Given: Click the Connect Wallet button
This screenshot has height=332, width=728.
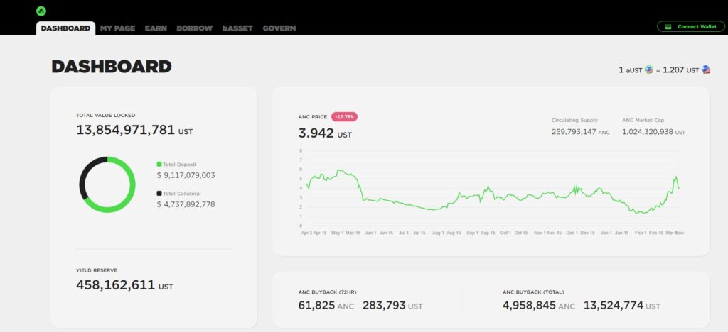Looking at the screenshot, I should click(691, 26).
